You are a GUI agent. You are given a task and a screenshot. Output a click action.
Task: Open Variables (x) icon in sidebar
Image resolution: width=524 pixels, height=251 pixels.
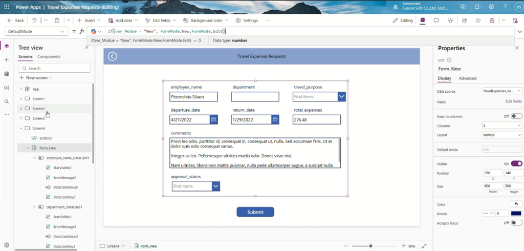7,88
